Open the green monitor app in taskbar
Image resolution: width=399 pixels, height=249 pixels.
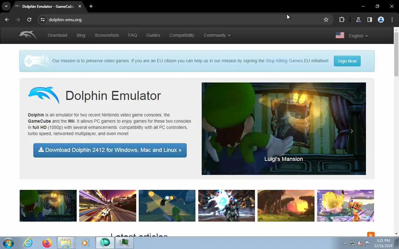click(124, 243)
